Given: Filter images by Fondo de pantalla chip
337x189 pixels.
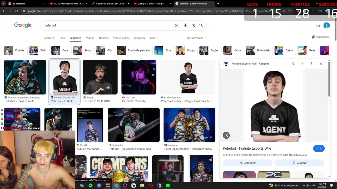Looking at the screenshot, I should [x=135, y=50].
